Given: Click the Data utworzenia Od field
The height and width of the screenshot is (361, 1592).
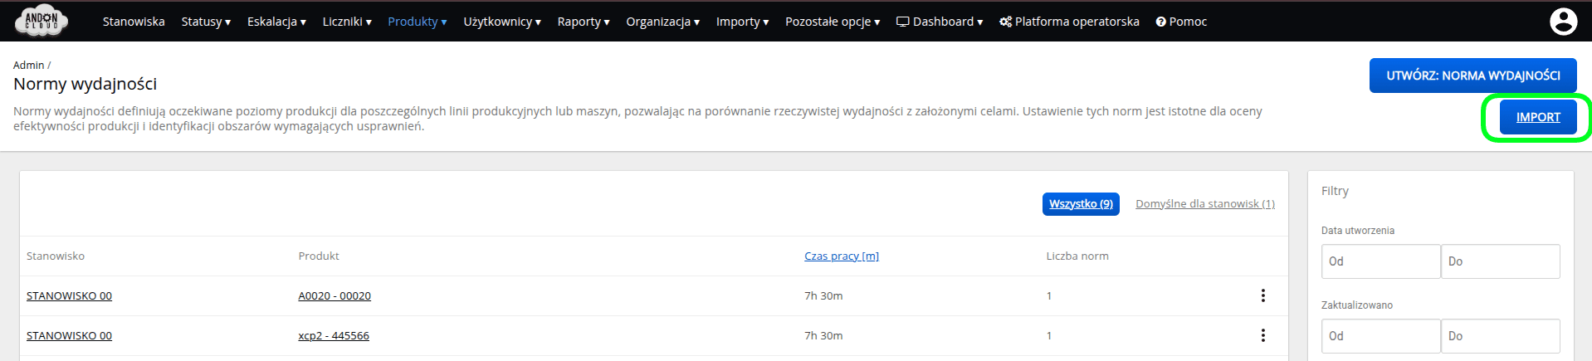Looking at the screenshot, I should [x=1380, y=261].
